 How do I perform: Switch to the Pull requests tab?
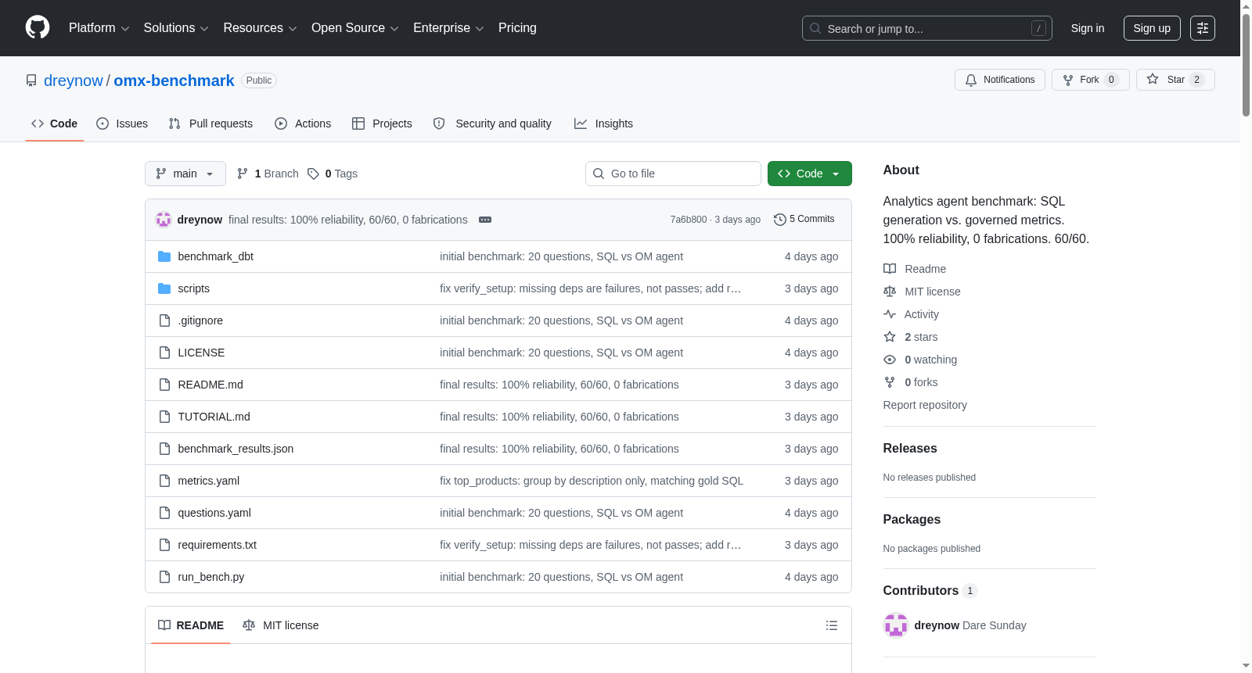point(210,124)
